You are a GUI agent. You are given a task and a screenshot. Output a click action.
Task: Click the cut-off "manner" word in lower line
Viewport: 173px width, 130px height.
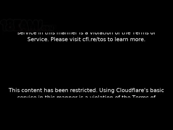tap(67, 97)
